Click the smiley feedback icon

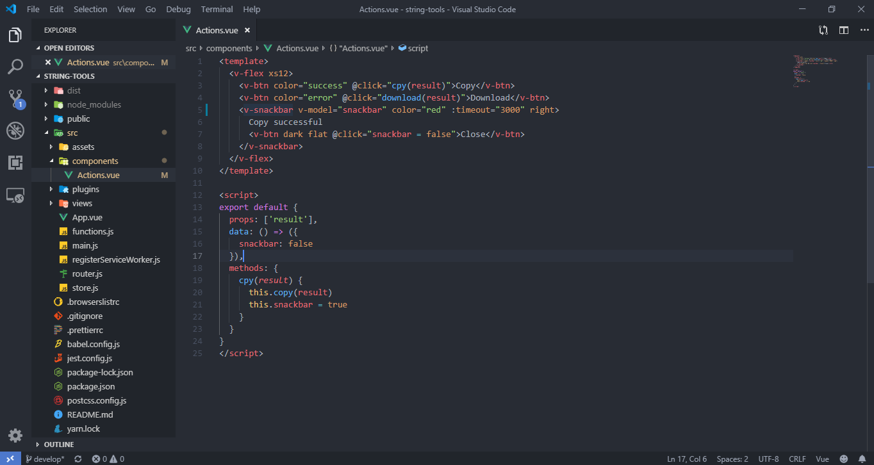tap(844, 459)
